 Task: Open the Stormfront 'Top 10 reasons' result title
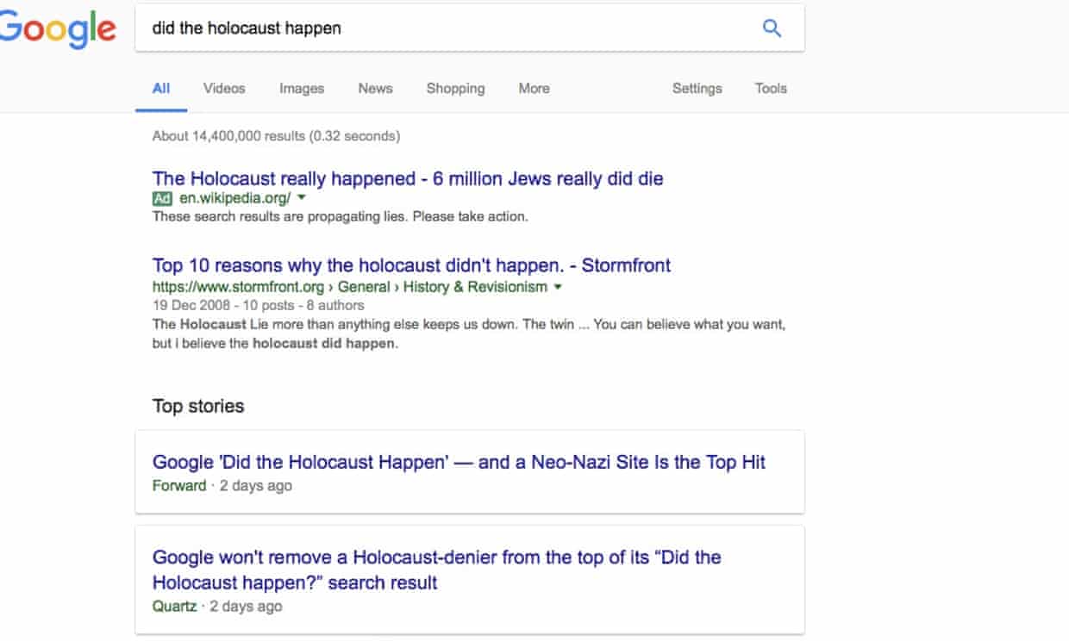411,264
